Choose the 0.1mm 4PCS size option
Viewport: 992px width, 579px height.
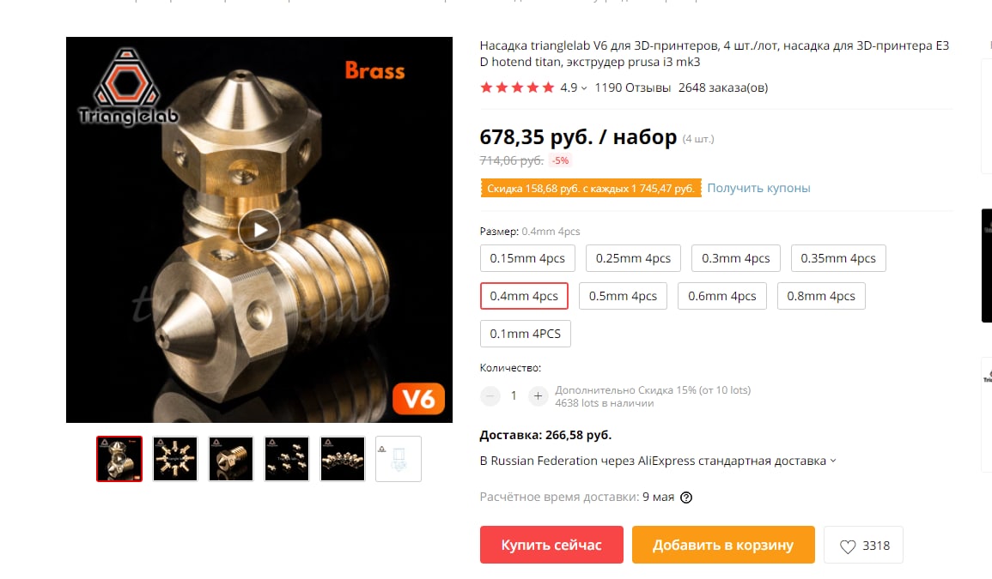pyautogui.click(x=525, y=334)
